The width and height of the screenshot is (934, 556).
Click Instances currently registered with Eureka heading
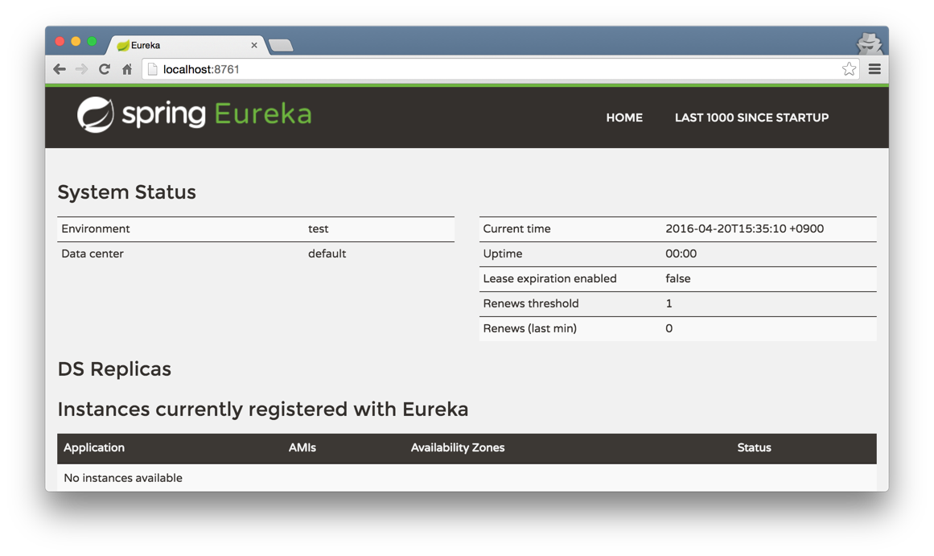pos(263,410)
